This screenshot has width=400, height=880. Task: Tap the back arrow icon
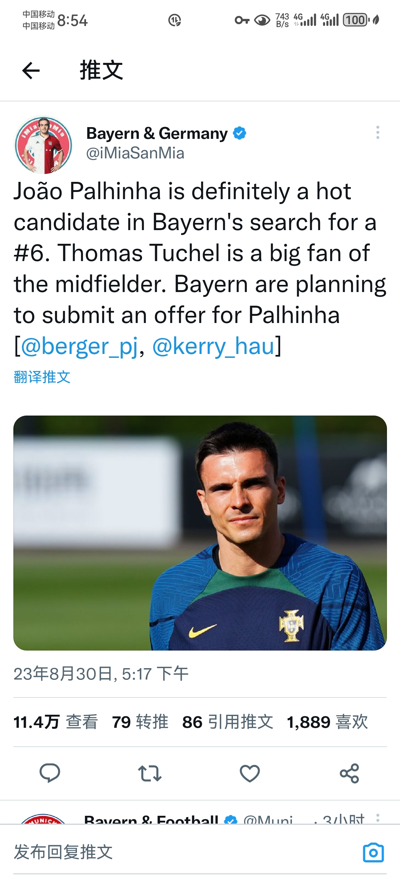pyautogui.click(x=31, y=71)
